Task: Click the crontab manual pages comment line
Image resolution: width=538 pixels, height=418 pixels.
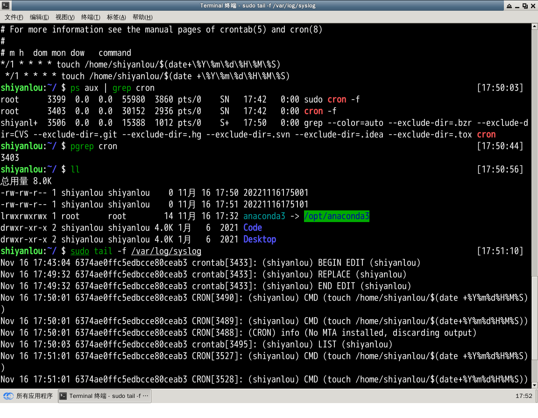Action: tap(161, 30)
